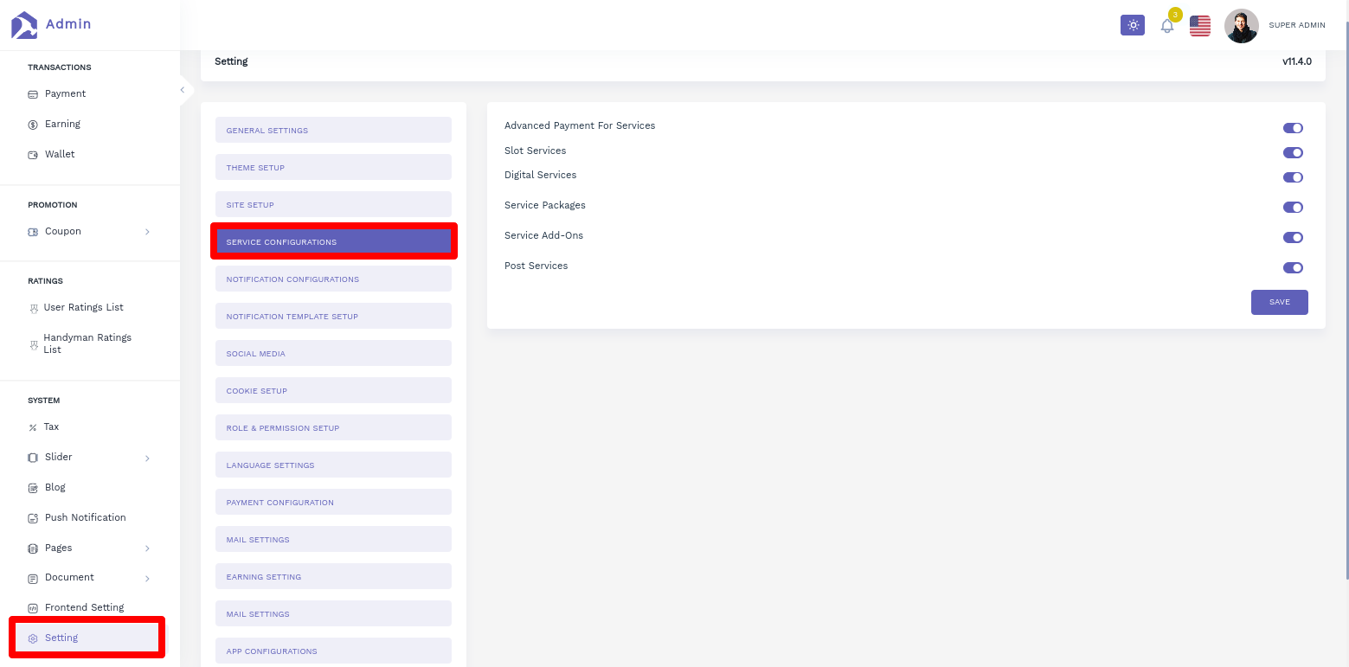Click the Setting gear icon
This screenshot has height=667, width=1349.
[x=33, y=638]
